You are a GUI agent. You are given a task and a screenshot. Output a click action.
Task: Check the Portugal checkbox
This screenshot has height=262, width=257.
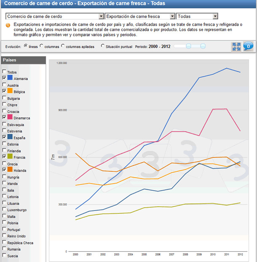point(4,229)
